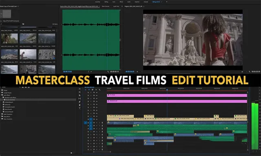Open source monitor settings wrench
261x156 pixels.
coord(108,71)
